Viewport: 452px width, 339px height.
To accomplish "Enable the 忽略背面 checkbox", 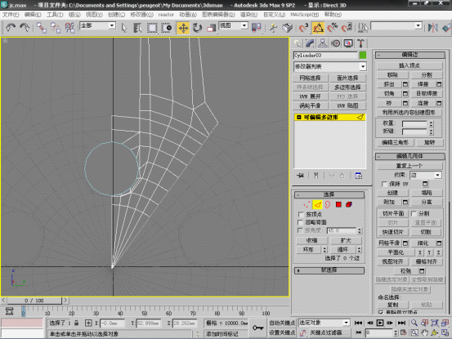I will tap(301, 222).
